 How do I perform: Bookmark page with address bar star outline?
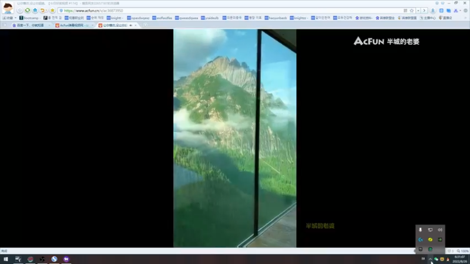[x=412, y=11]
